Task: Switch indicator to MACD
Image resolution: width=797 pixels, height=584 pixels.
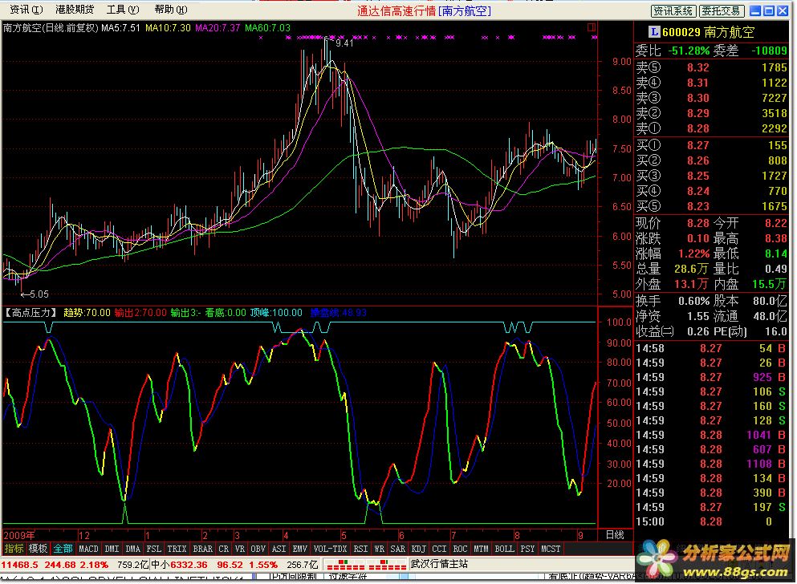Action: (x=88, y=549)
